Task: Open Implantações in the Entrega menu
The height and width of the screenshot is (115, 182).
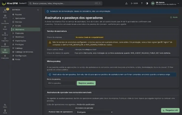Action: 26,41
